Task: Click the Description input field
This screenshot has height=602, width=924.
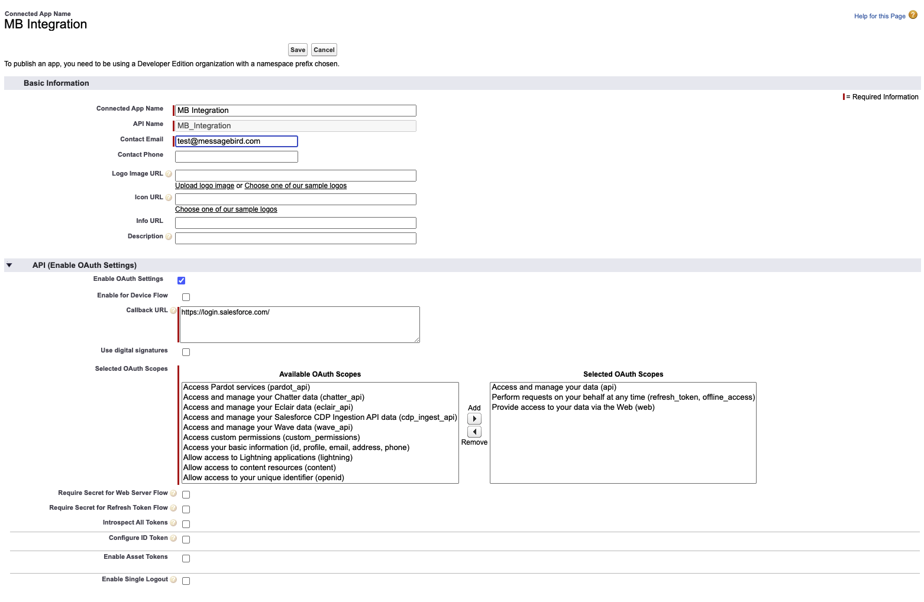Action: pyautogui.click(x=296, y=238)
